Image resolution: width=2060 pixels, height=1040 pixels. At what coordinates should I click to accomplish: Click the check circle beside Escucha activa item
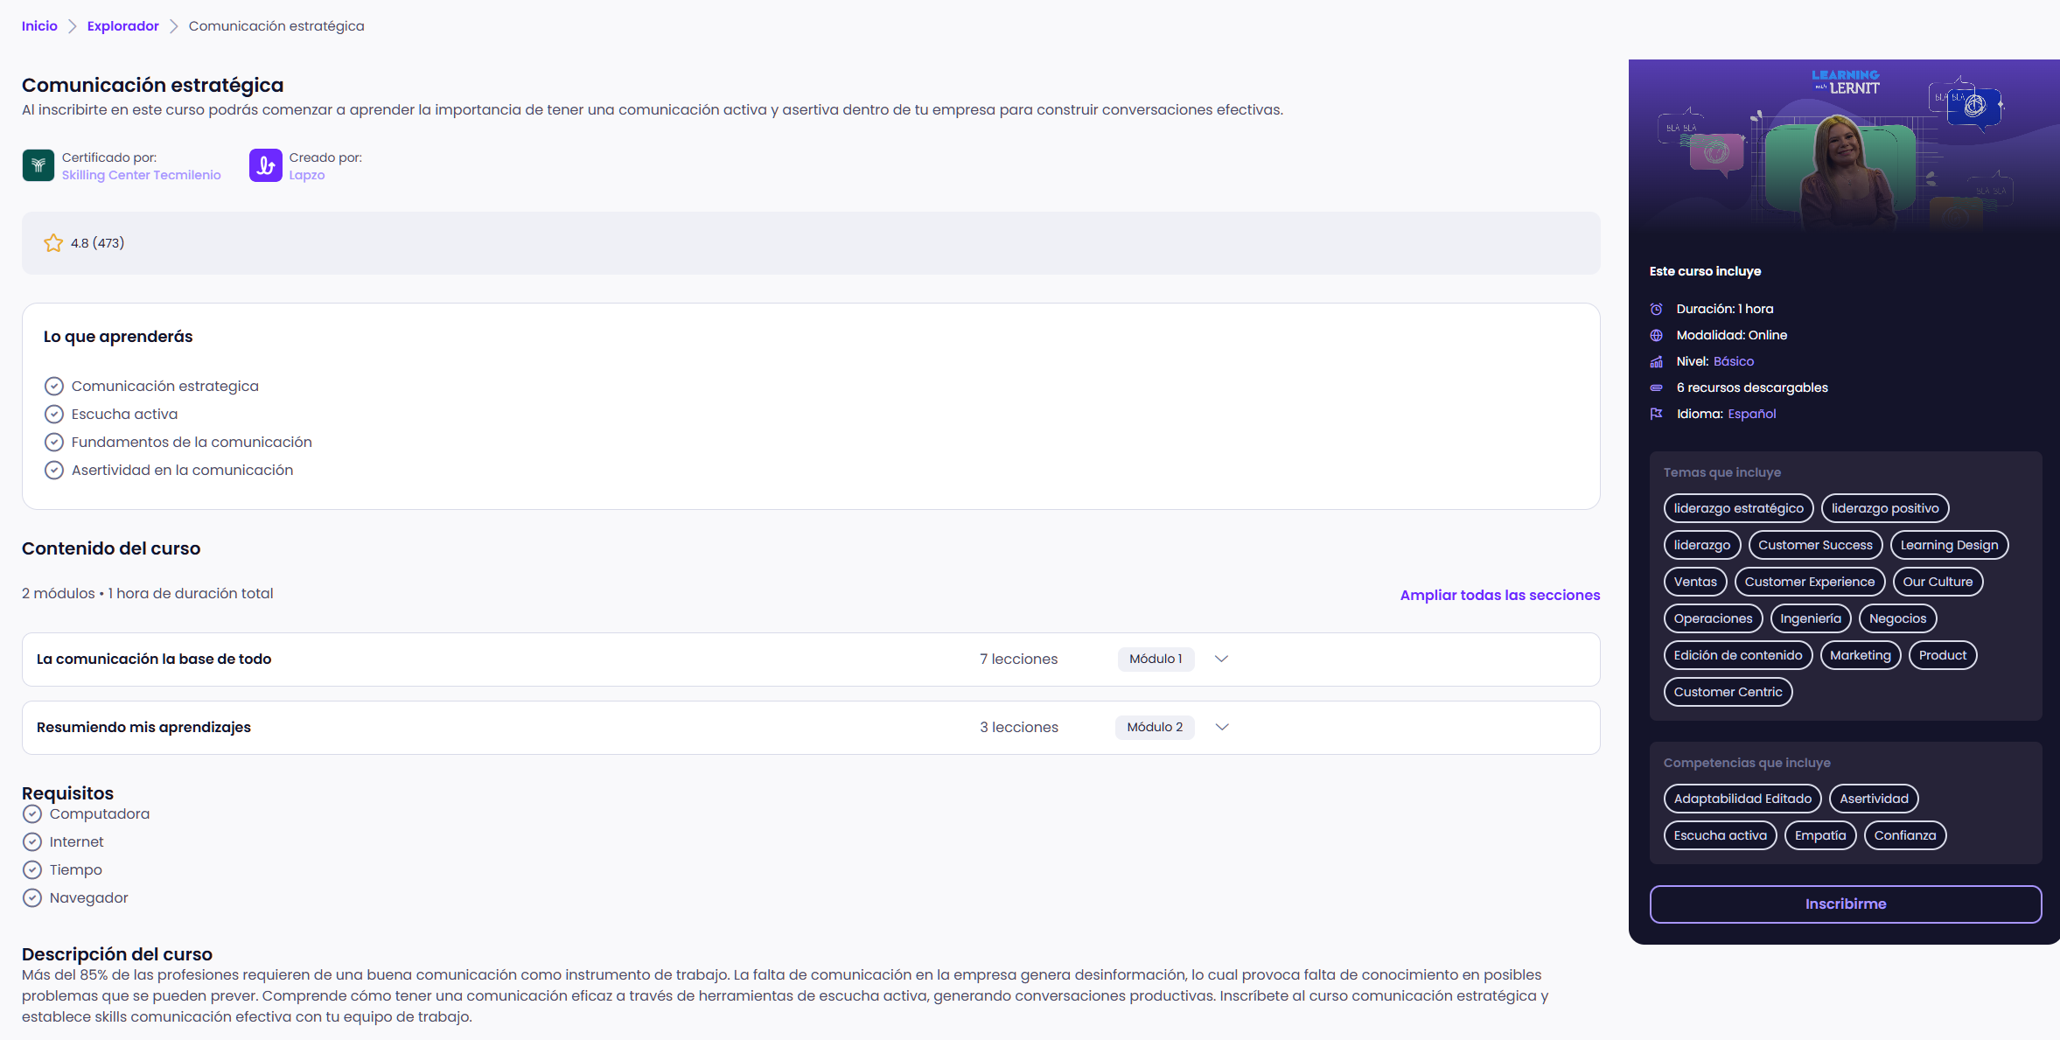coord(54,415)
